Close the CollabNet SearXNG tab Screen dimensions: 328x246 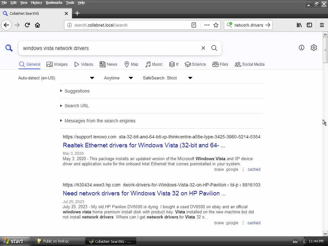click(66, 13)
